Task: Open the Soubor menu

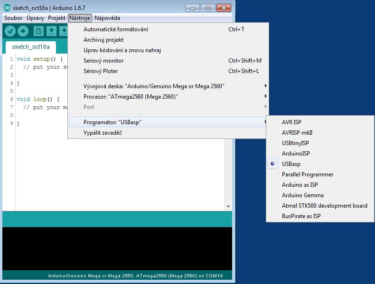Action: [13, 18]
